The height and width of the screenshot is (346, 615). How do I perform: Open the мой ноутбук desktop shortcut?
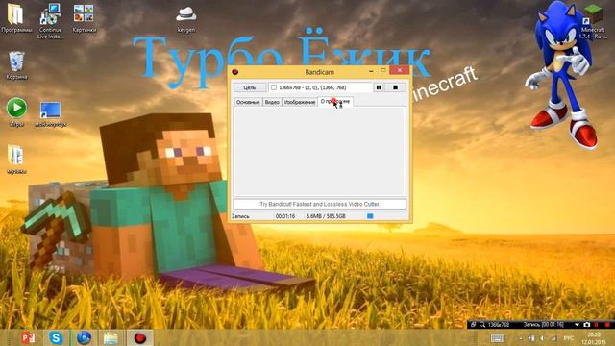(x=50, y=113)
